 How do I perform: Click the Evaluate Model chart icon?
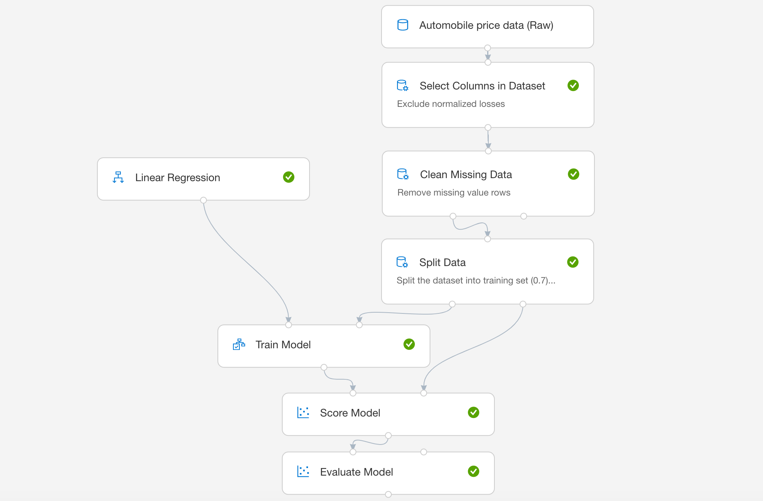303,472
